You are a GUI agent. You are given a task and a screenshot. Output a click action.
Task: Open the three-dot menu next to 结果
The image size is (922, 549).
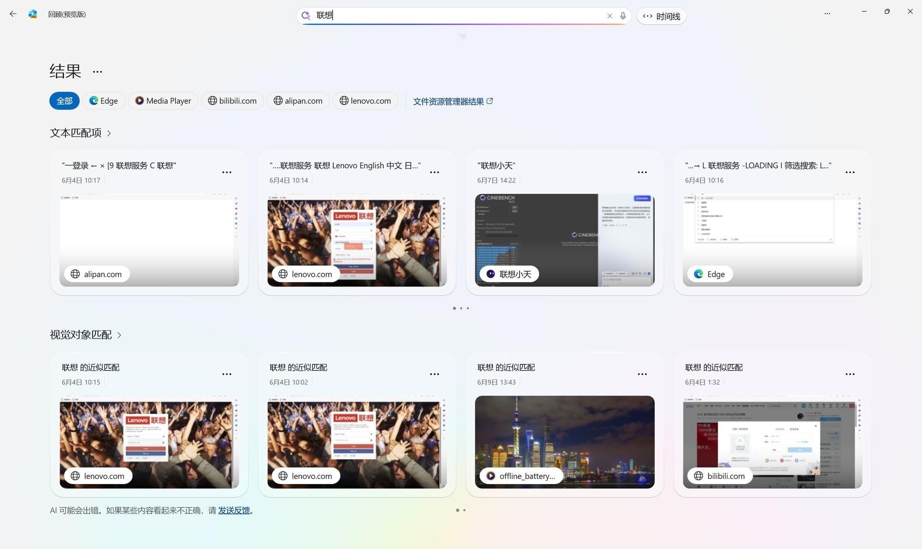[x=97, y=72]
